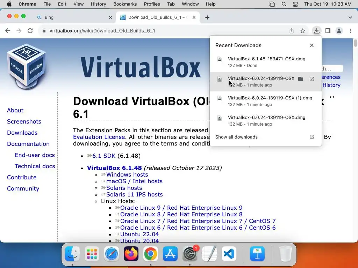Select the last VirtualBox-6.0.24-139119-OSX.dmg entry
Viewport: 358px width, 268px height.
pos(266,121)
